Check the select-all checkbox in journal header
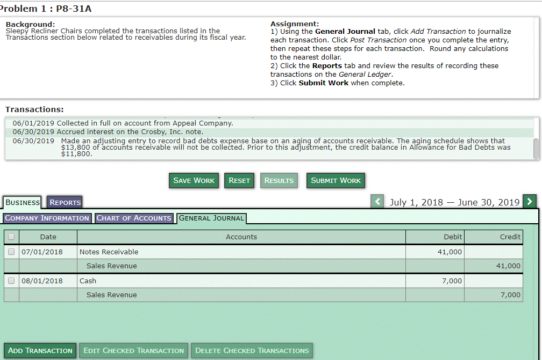 tap(11, 237)
